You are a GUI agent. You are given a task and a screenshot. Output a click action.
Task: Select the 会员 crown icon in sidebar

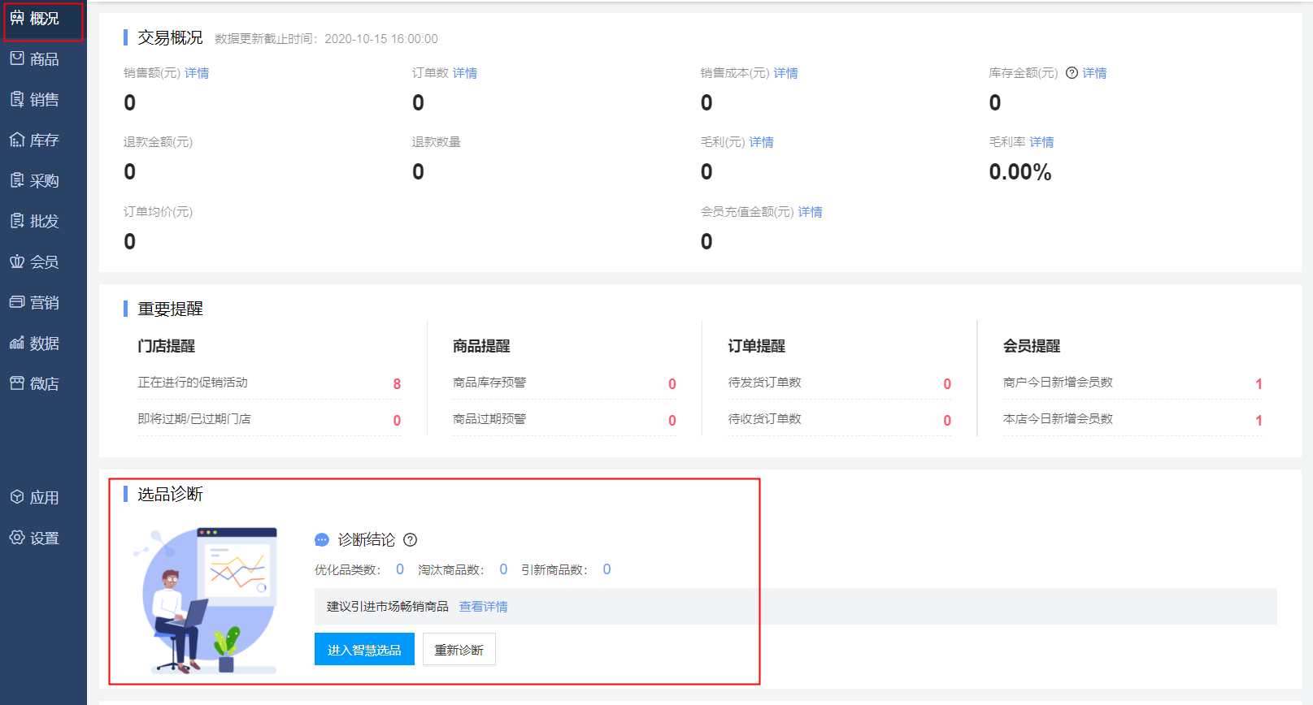(x=17, y=262)
